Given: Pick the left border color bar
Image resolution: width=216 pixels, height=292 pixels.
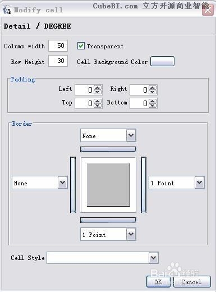Looking at the screenshot, I should click(73, 185).
